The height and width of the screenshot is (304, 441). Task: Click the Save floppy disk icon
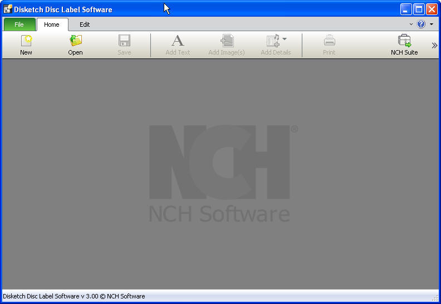click(x=124, y=41)
